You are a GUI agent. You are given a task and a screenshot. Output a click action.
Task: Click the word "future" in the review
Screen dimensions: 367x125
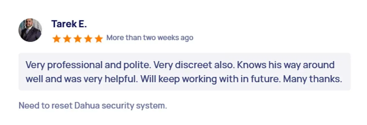(265, 79)
